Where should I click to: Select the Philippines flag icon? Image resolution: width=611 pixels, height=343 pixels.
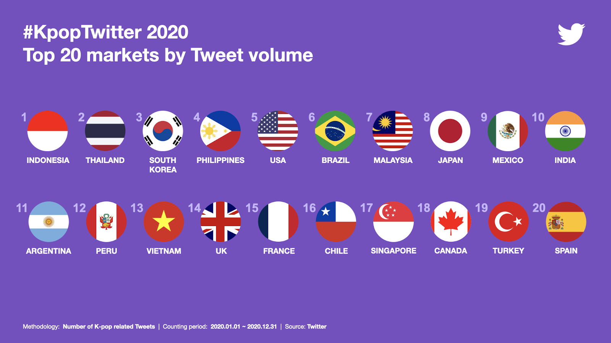click(x=220, y=131)
